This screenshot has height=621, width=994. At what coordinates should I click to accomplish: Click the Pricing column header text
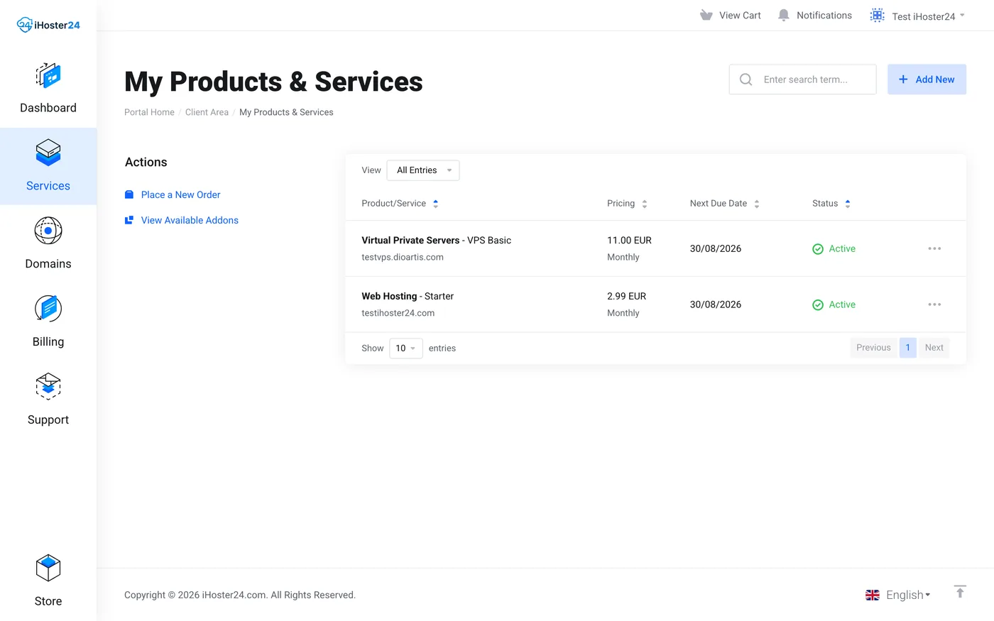point(621,203)
